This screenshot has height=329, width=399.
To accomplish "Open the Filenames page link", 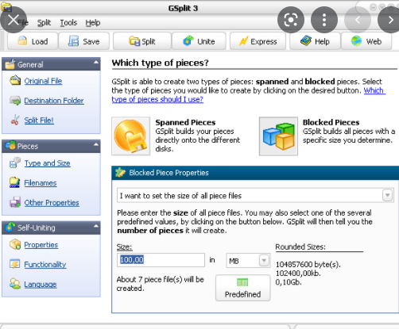I will tap(41, 183).
